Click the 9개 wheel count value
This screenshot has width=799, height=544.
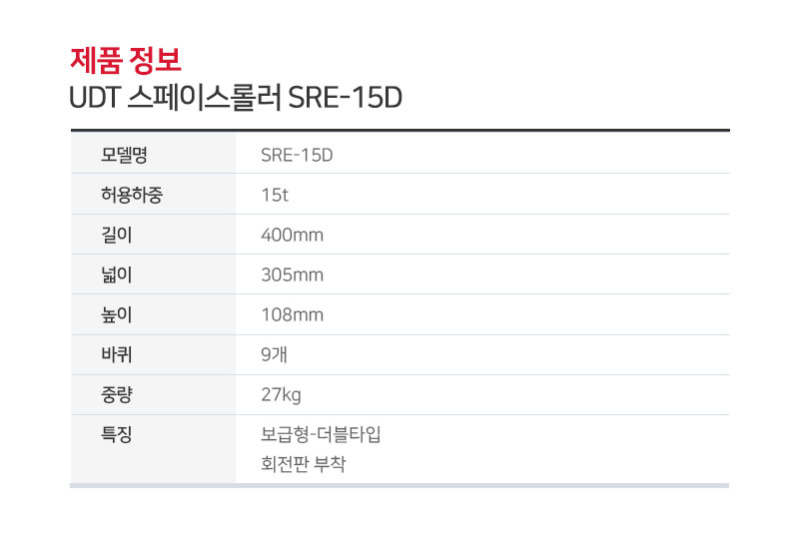point(274,354)
